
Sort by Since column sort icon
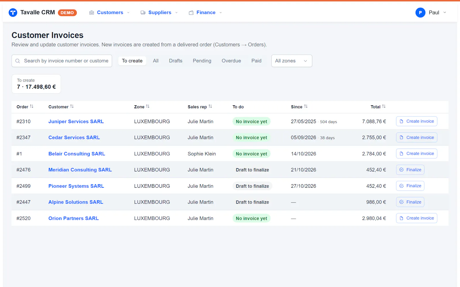(306, 106)
